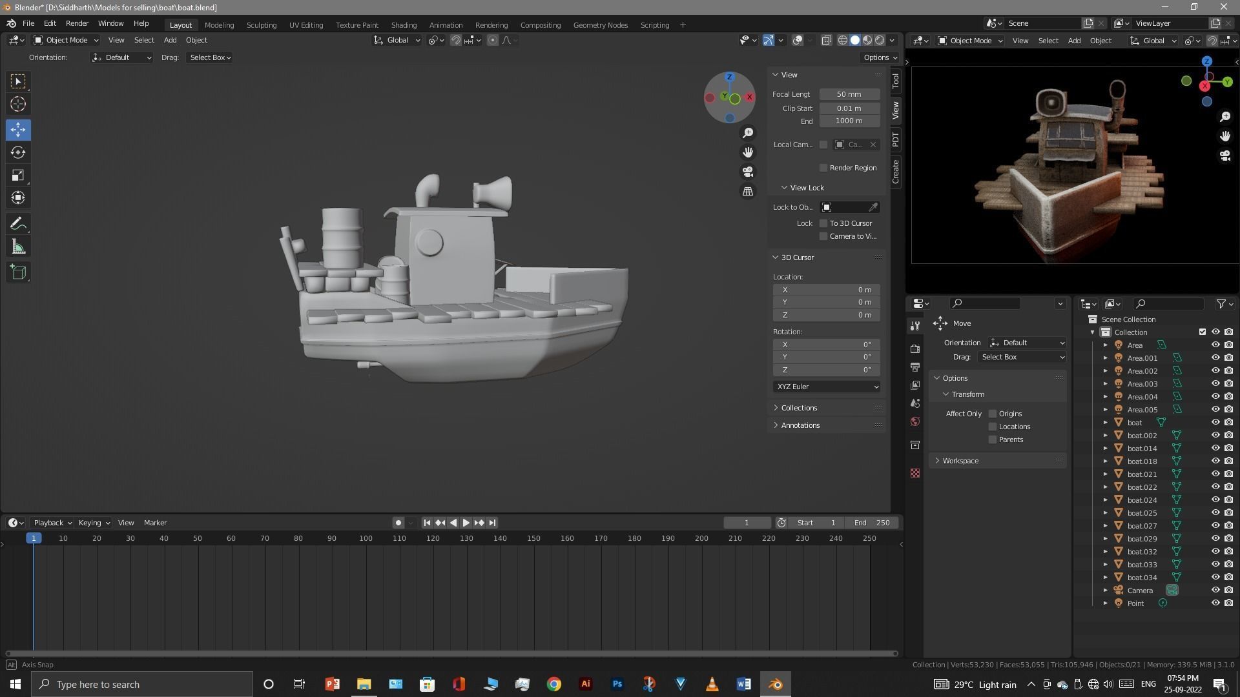Screen dimensions: 1240x697
Task: Add a new workspace with plus button
Action: click(x=683, y=25)
